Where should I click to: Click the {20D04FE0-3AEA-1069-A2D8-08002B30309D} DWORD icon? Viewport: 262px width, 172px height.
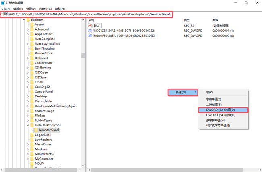(x=90, y=36)
